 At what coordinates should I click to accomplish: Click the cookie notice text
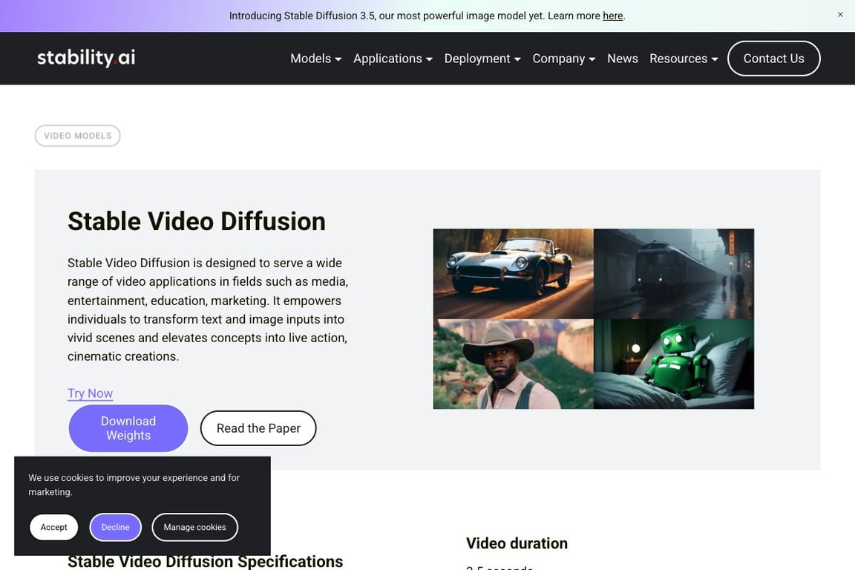coord(134,485)
